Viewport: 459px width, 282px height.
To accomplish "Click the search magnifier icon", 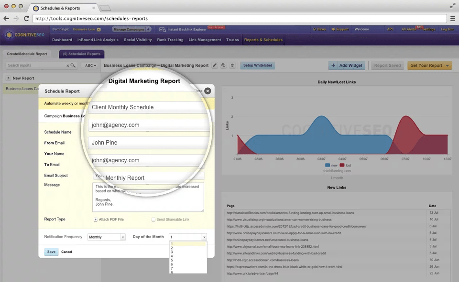I will (x=73, y=65).
